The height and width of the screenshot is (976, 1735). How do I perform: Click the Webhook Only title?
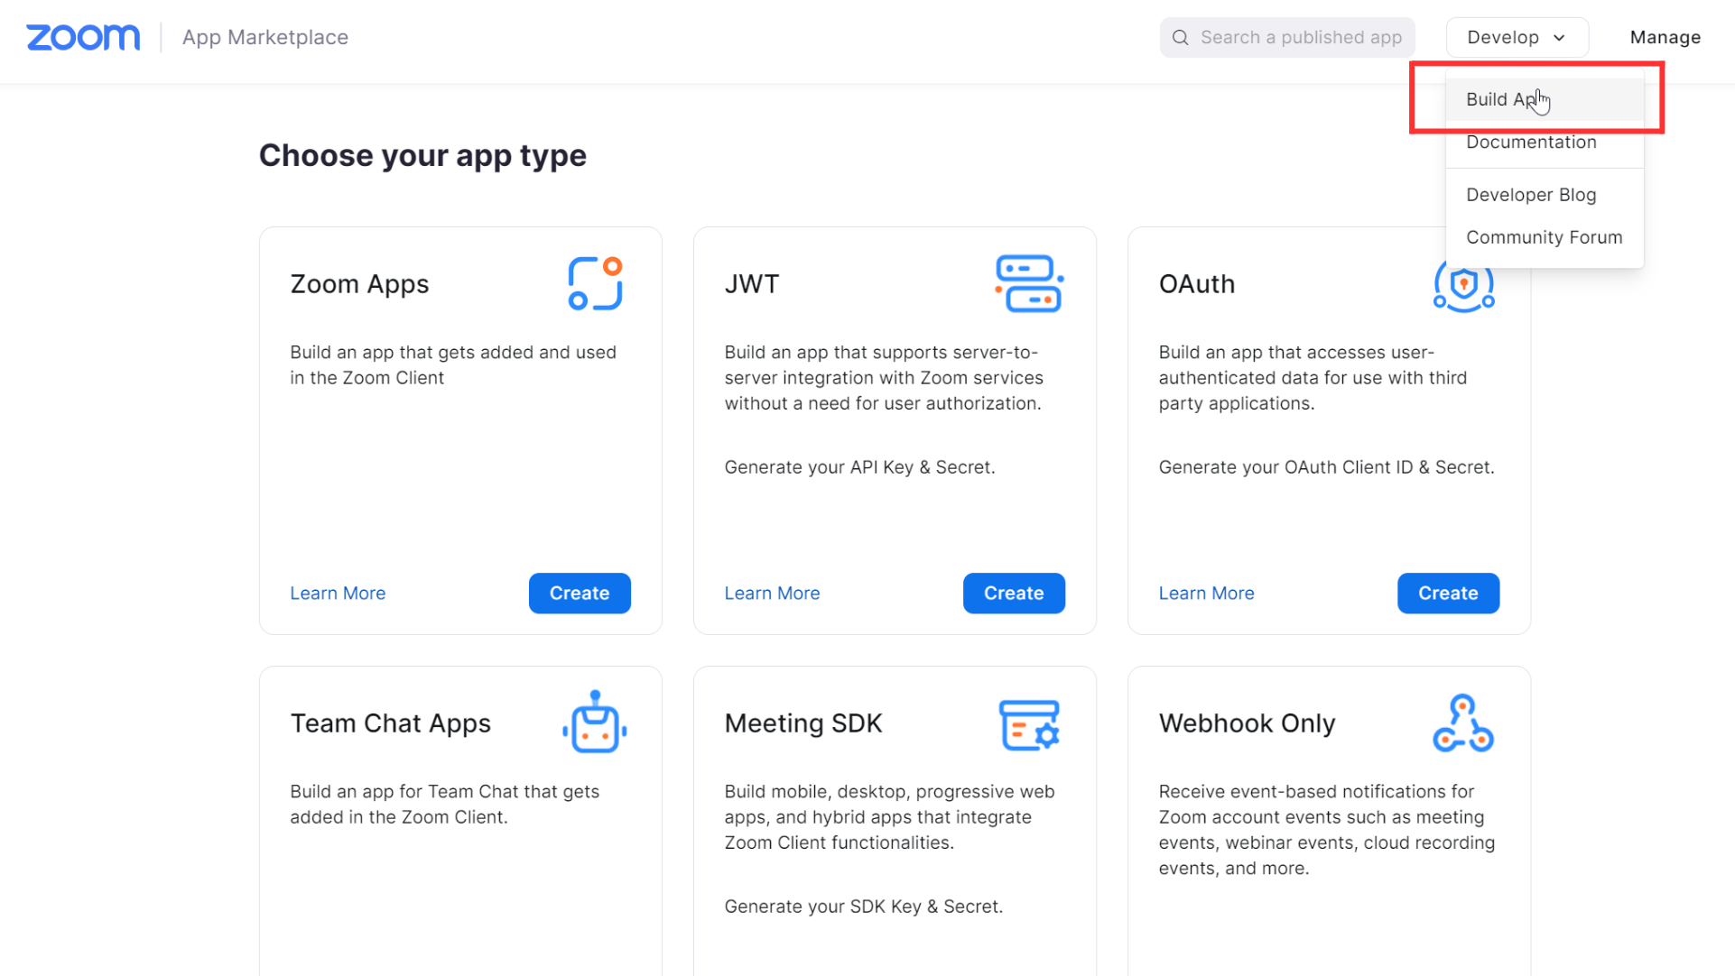1247,723
